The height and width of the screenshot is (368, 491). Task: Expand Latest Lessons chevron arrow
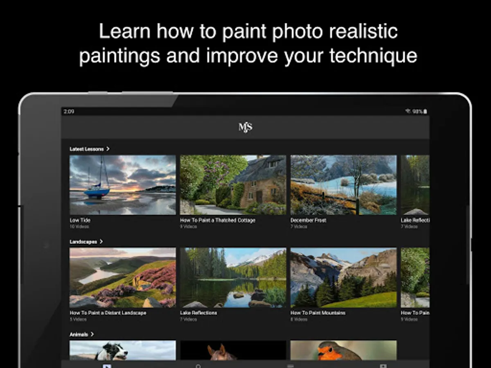pos(108,149)
